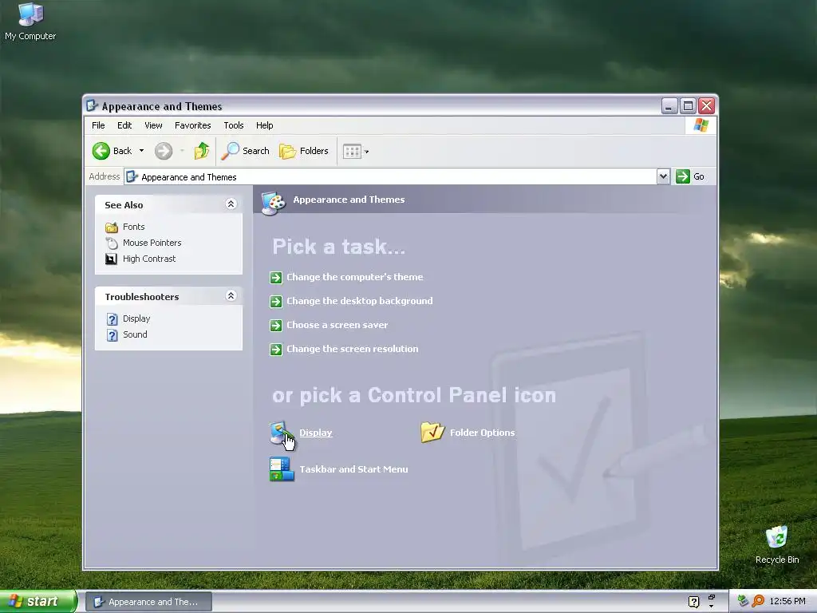
Task: Click the Taskbar and Start Menu link
Action: click(353, 469)
